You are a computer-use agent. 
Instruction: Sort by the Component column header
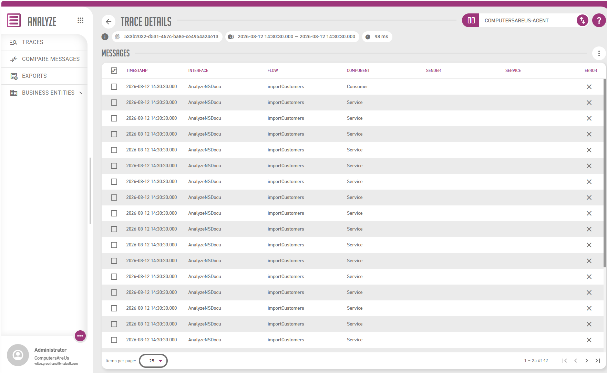coord(358,71)
